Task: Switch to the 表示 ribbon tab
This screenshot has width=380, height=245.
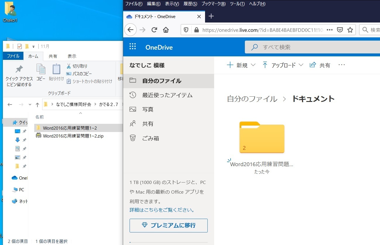Action: pos(72,56)
